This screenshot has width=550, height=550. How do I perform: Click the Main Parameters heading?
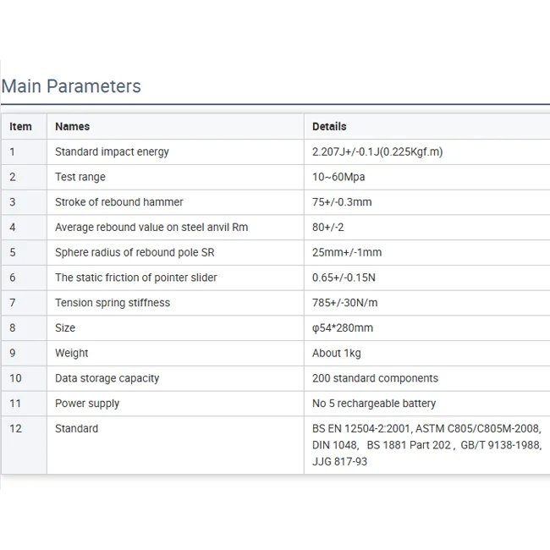coord(71,86)
